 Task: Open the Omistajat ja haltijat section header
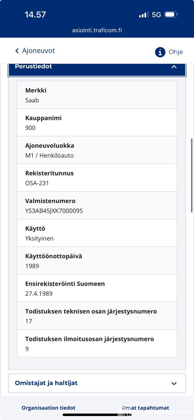coord(46,383)
